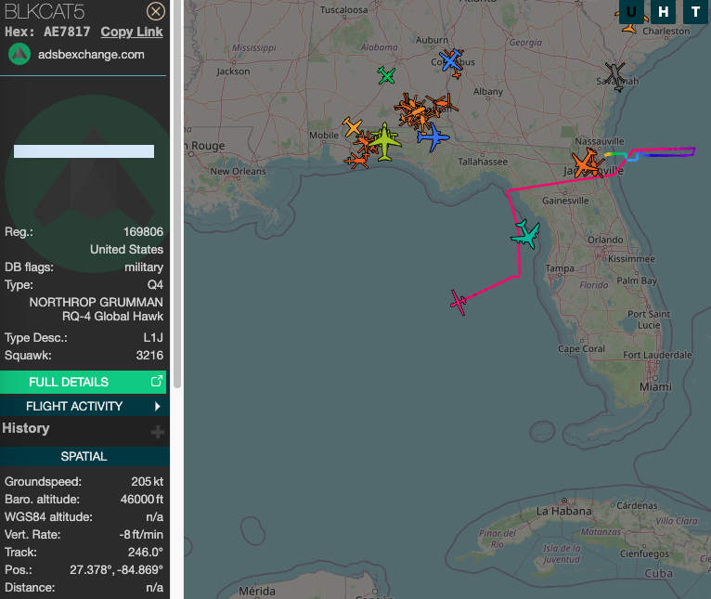
Task: Toggle the H map button
Action: (x=663, y=12)
